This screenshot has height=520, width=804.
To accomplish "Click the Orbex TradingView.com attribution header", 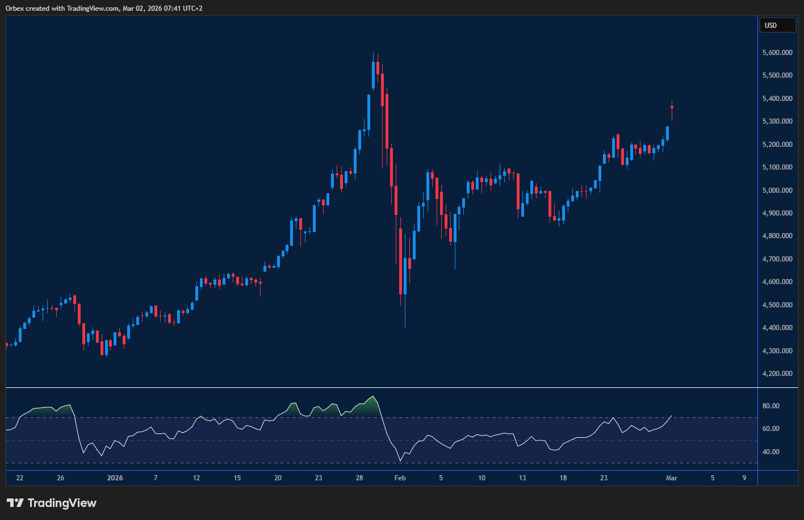I will click(104, 8).
